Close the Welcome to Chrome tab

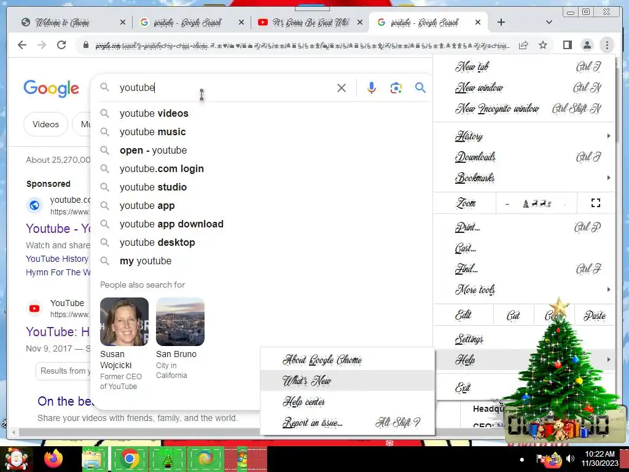(x=123, y=23)
